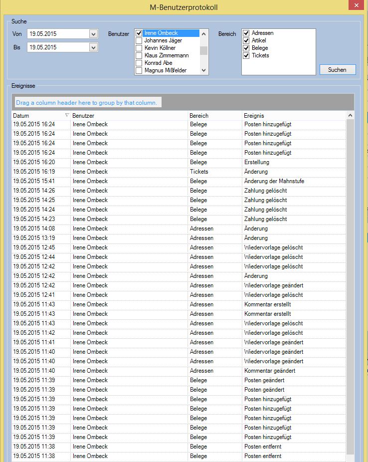Click the Benutzer list scrollbar thumb
The width and height of the screenshot is (368, 462).
[203, 50]
